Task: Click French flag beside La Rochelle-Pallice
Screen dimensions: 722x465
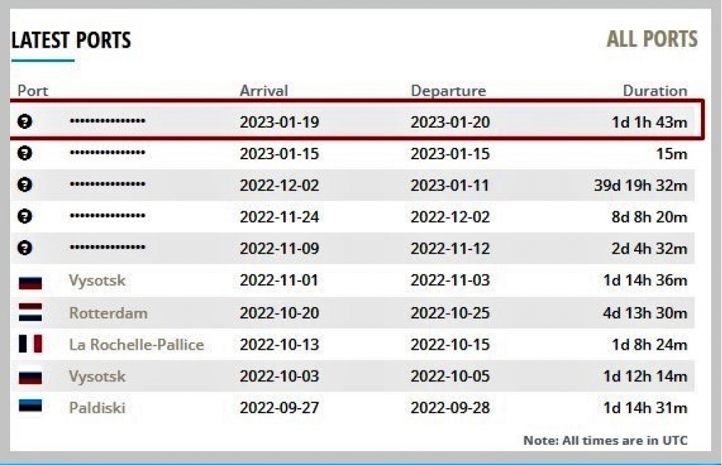Action: 30,344
